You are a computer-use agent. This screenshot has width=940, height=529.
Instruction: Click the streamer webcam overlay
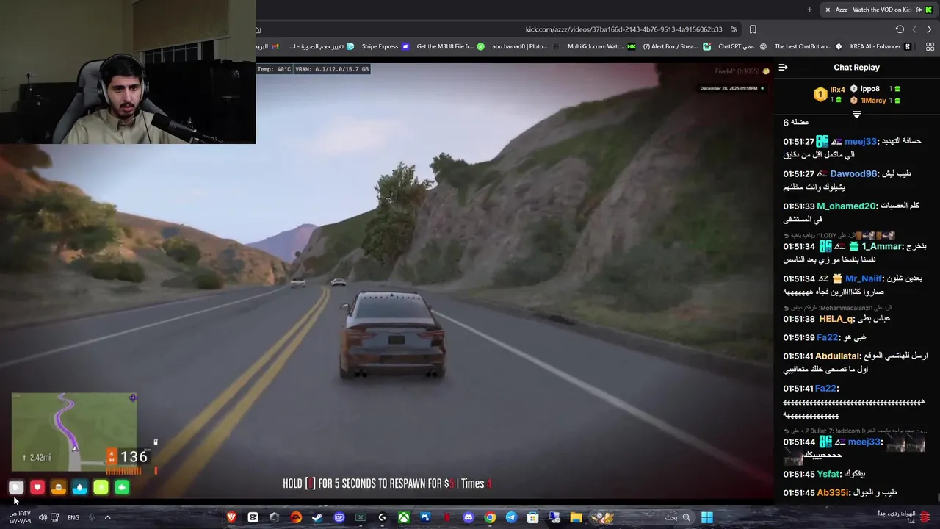[128, 72]
